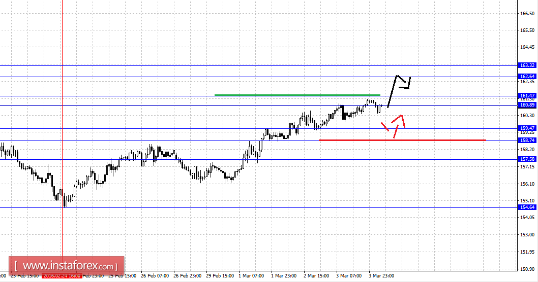Image resolution: width=538 pixels, height=282 pixels.
Task: Click the 164.45 price axis value
Action: (527, 47)
